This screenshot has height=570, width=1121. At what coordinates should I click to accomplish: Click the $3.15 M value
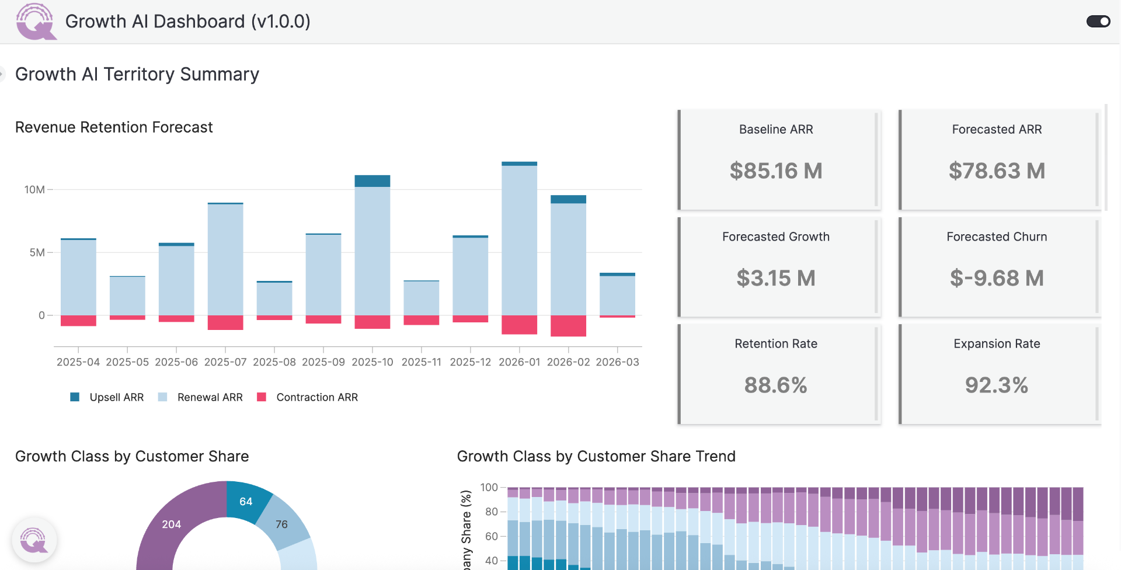click(x=776, y=278)
